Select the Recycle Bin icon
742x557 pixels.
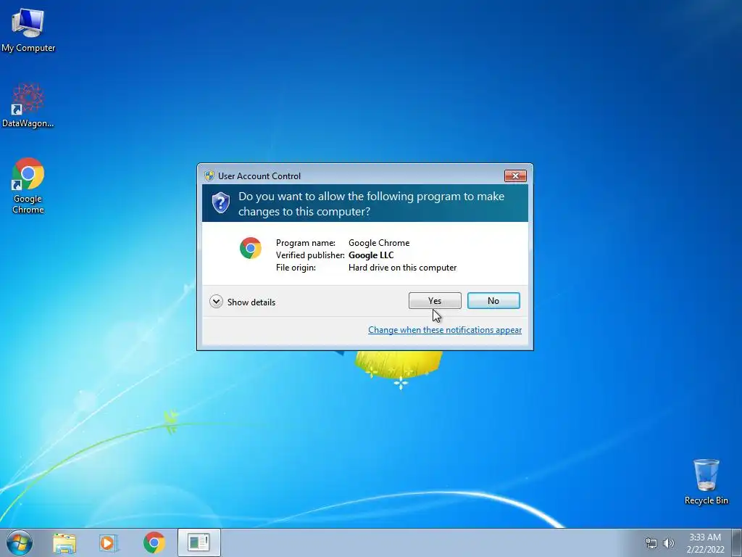[x=706, y=482]
